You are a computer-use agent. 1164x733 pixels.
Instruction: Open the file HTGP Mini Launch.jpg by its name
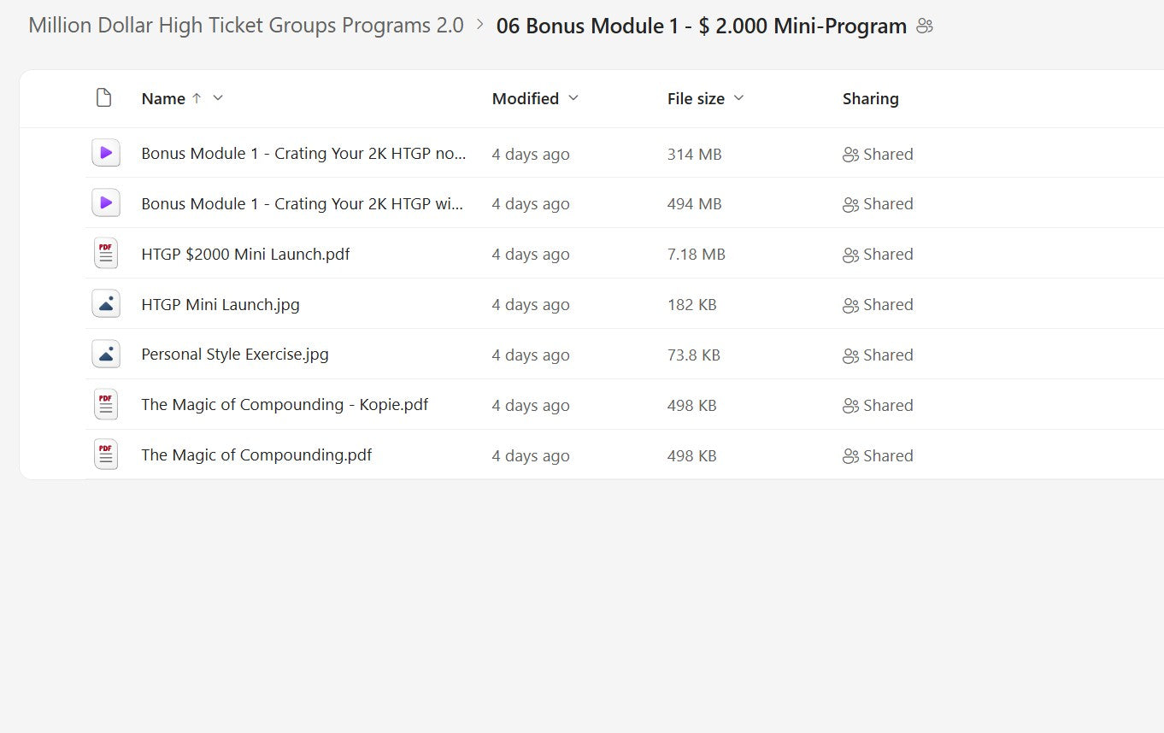click(x=220, y=303)
